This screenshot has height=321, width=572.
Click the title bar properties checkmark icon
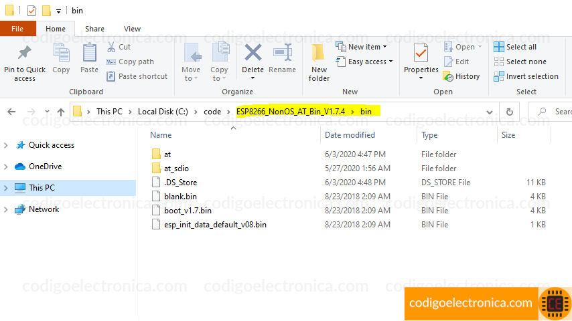(31, 11)
